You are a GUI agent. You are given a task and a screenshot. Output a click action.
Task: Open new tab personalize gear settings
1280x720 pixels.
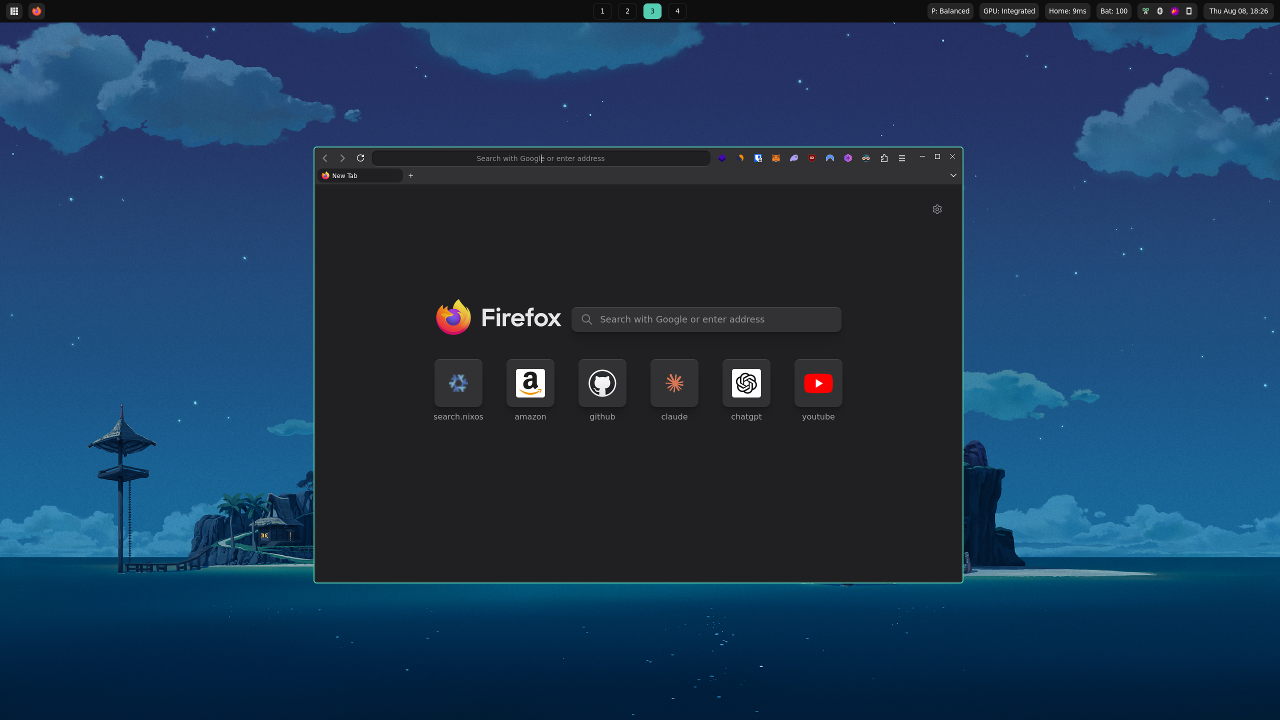(937, 209)
